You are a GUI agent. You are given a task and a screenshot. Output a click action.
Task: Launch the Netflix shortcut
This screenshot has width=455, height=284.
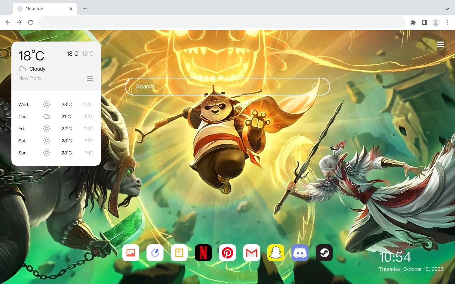[x=203, y=253]
